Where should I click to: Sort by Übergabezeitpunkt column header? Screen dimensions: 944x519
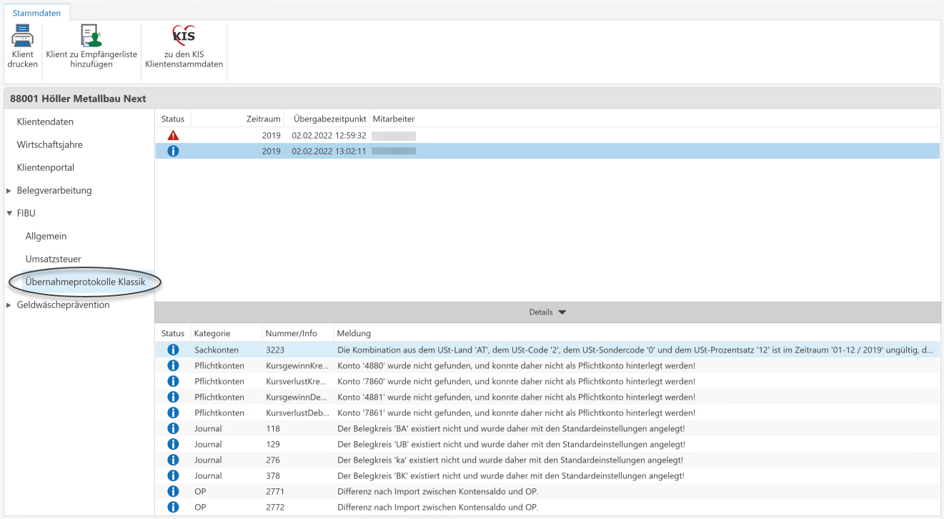tap(329, 119)
